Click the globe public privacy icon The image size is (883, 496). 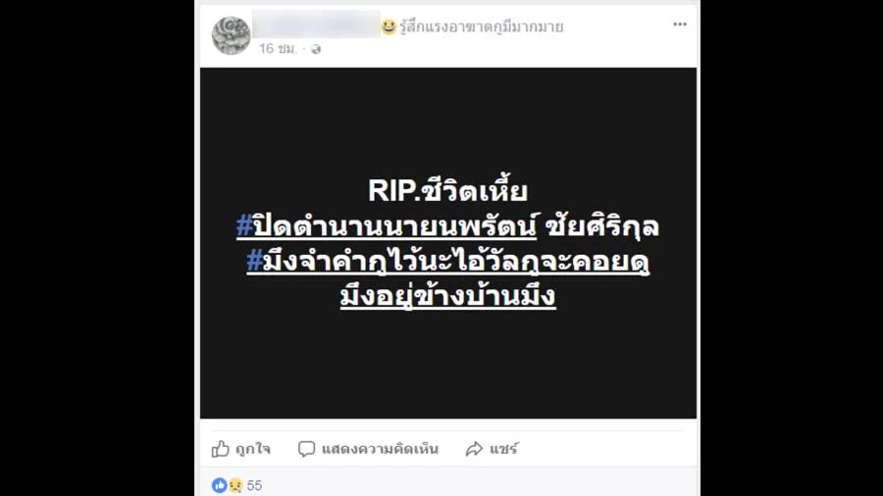pos(316,49)
